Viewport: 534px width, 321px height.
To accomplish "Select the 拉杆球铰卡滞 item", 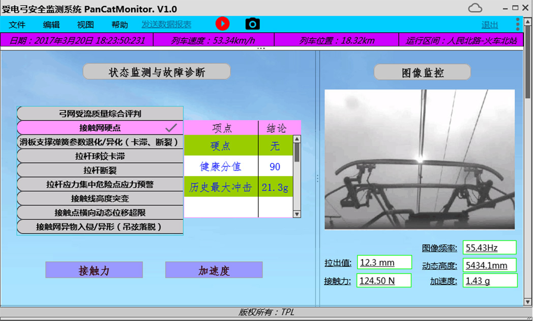I will 100,156.
